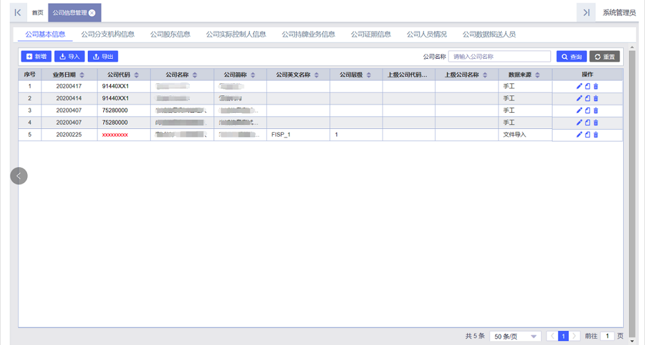Click the 公司名称 search input field
The image size is (645, 345).
pos(499,57)
